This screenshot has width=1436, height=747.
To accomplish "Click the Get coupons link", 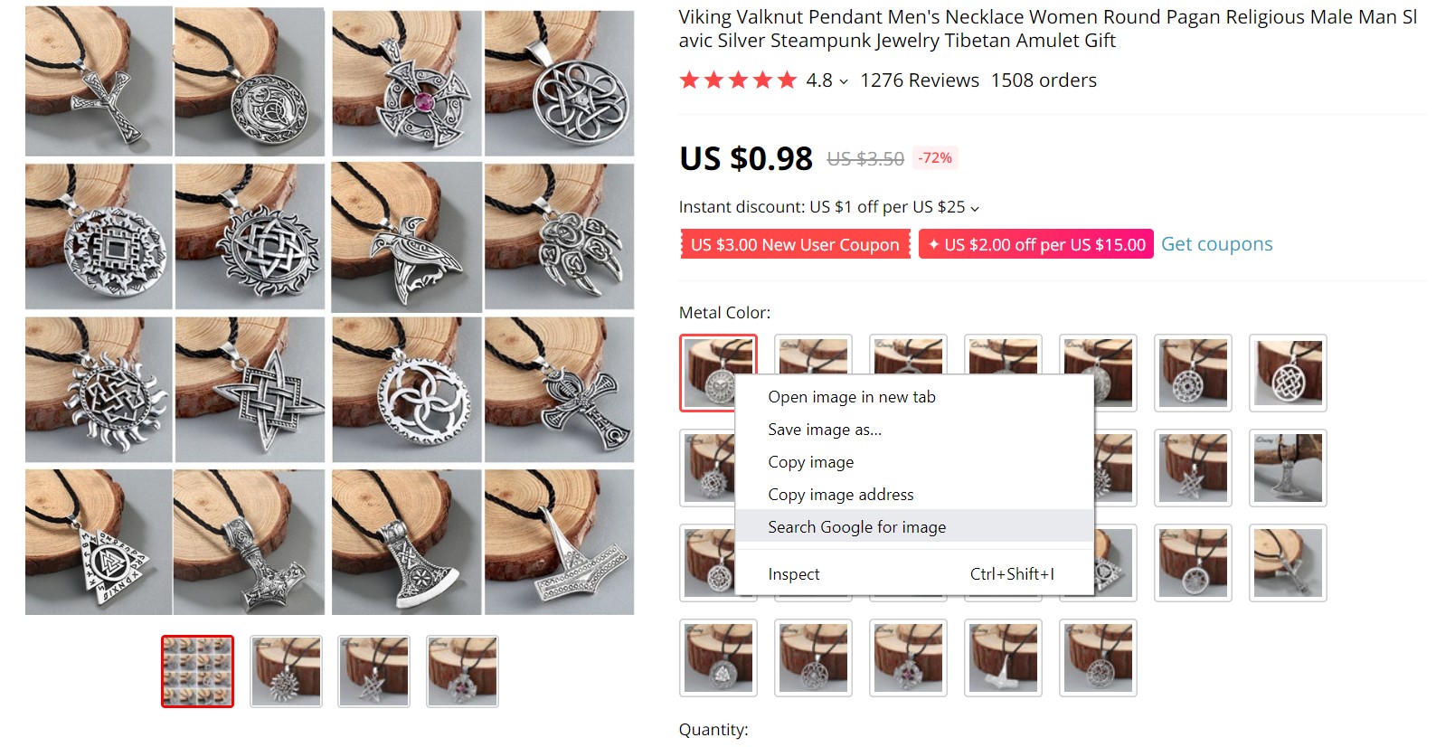I will (x=1216, y=244).
